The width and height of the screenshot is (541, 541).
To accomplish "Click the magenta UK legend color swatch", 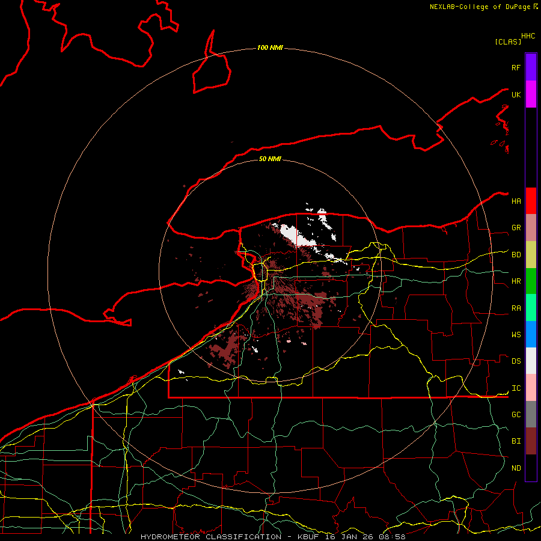I will pos(531,94).
